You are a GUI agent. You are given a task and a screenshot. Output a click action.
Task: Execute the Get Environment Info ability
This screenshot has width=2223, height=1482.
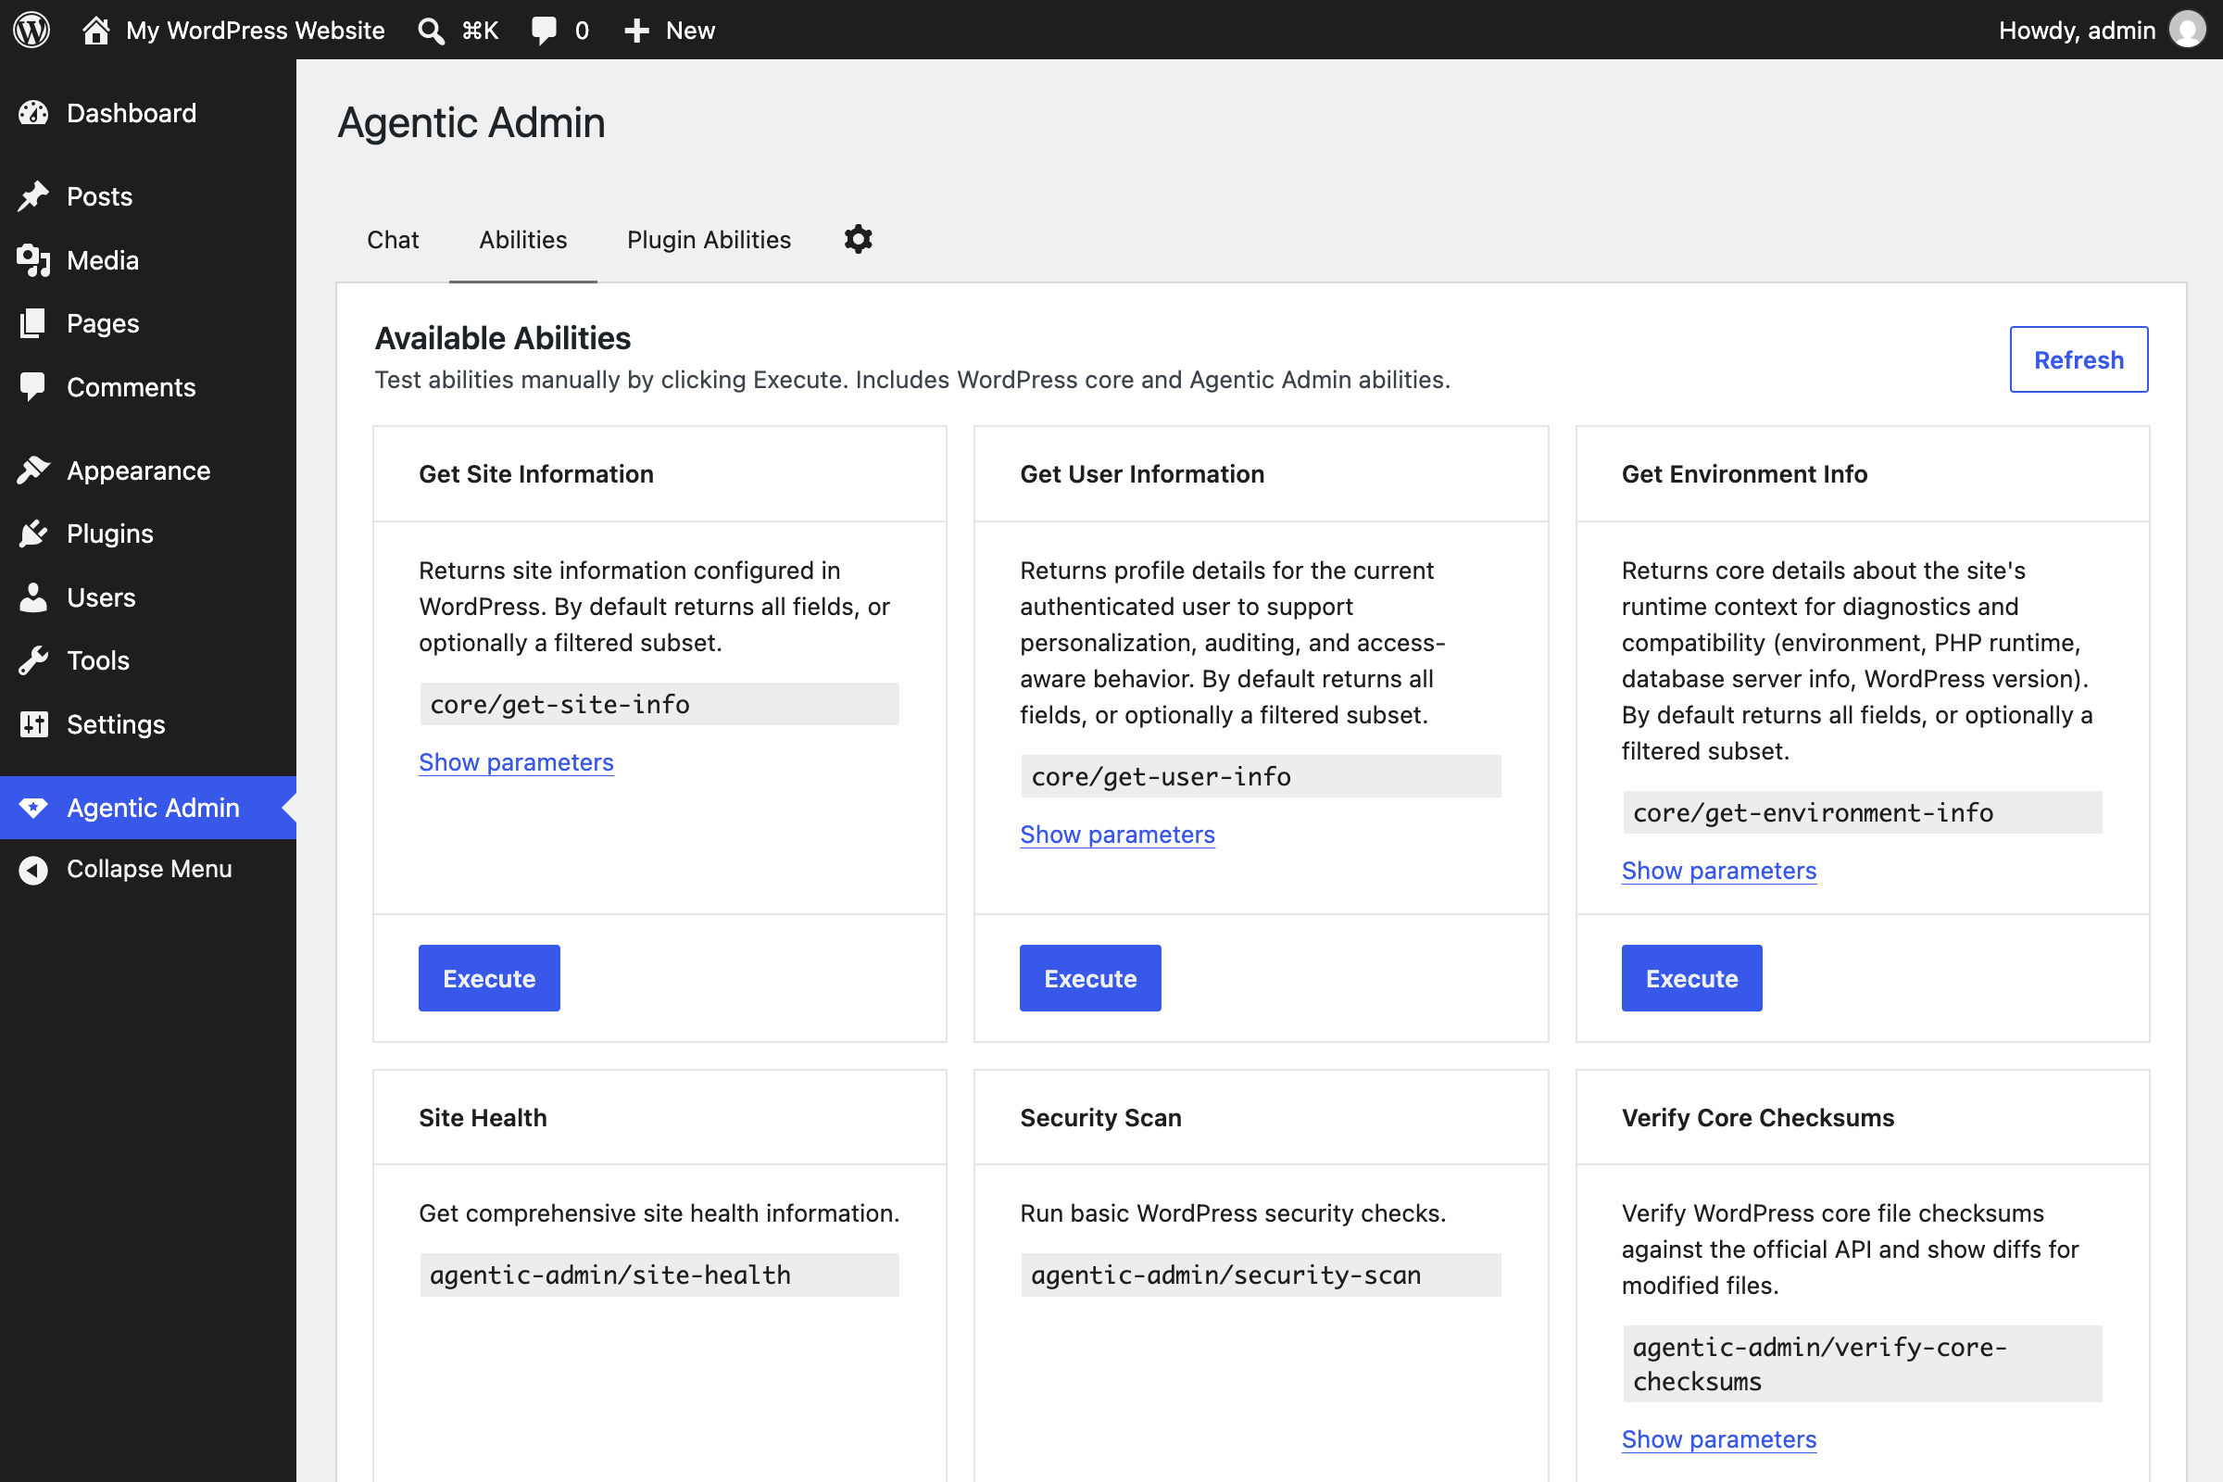[1692, 978]
